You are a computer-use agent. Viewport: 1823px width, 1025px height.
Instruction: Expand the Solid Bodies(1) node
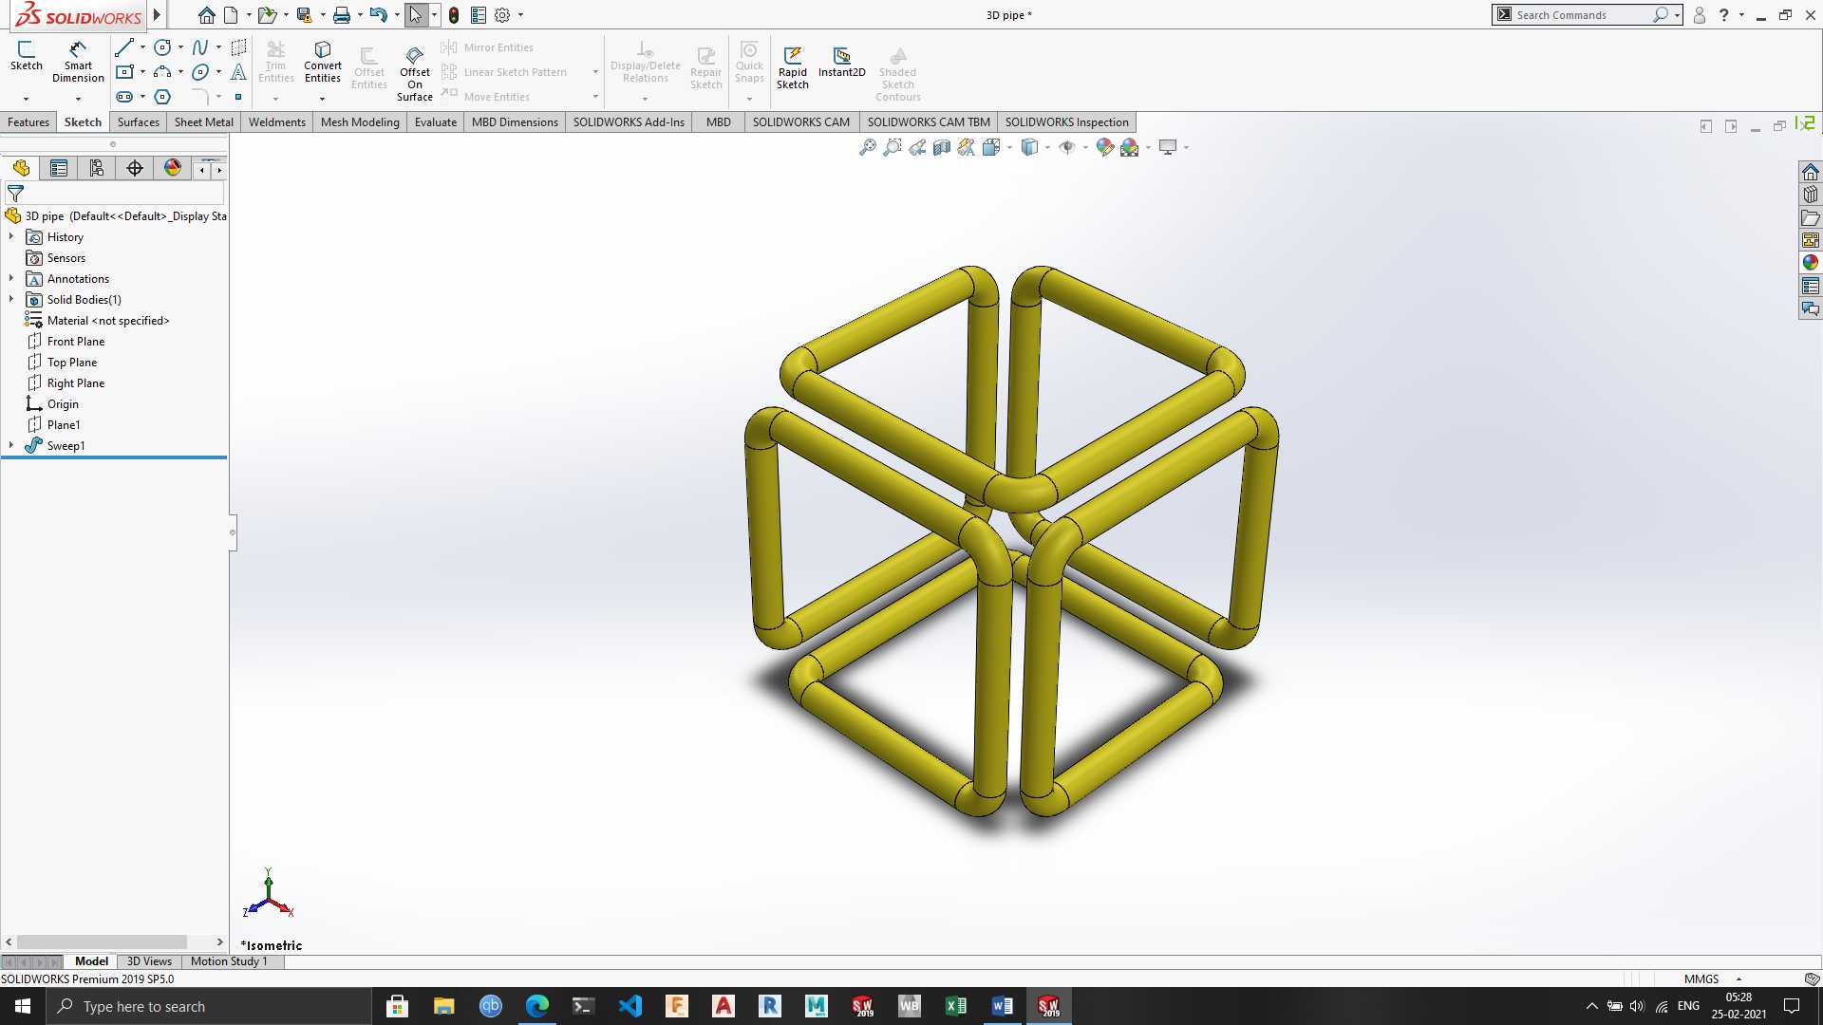coord(11,299)
